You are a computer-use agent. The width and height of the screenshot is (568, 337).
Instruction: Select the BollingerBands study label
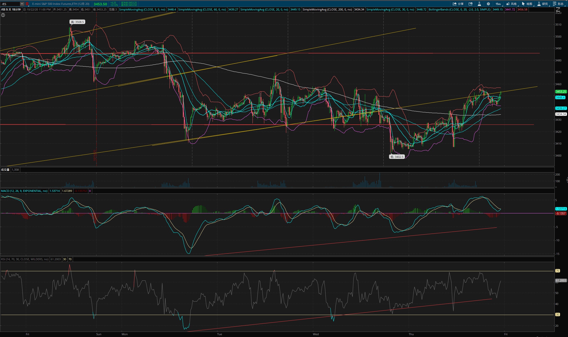point(460,9)
